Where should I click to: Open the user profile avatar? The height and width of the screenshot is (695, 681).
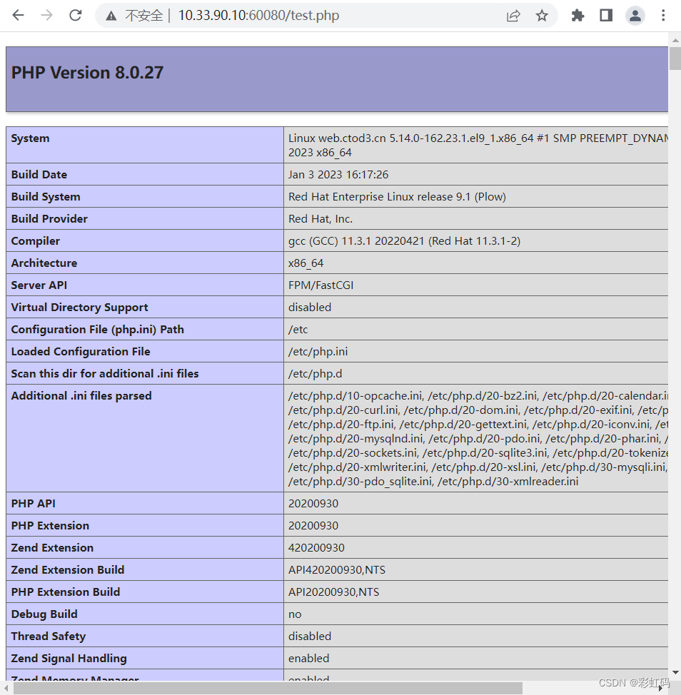tap(635, 16)
